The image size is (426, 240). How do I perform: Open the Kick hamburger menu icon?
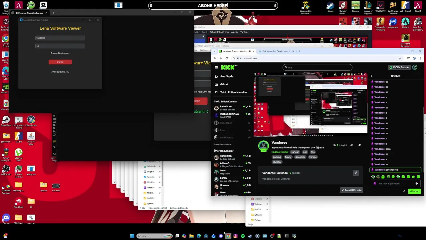pyautogui.click(x=216, y=67)
